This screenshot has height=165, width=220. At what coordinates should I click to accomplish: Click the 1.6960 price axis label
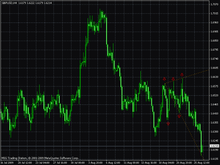214,23
